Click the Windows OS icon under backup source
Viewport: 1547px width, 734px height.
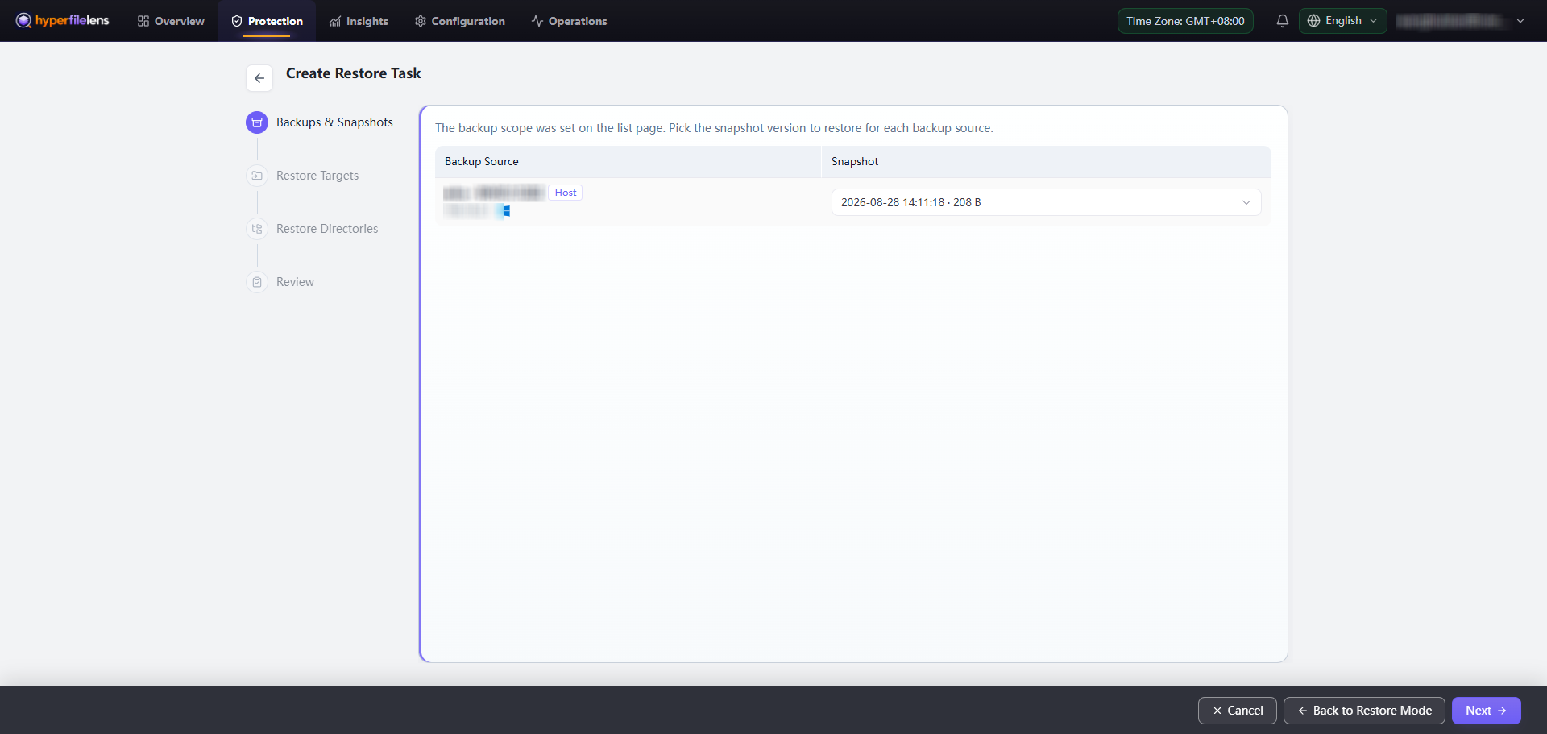(x=505, y=211)
